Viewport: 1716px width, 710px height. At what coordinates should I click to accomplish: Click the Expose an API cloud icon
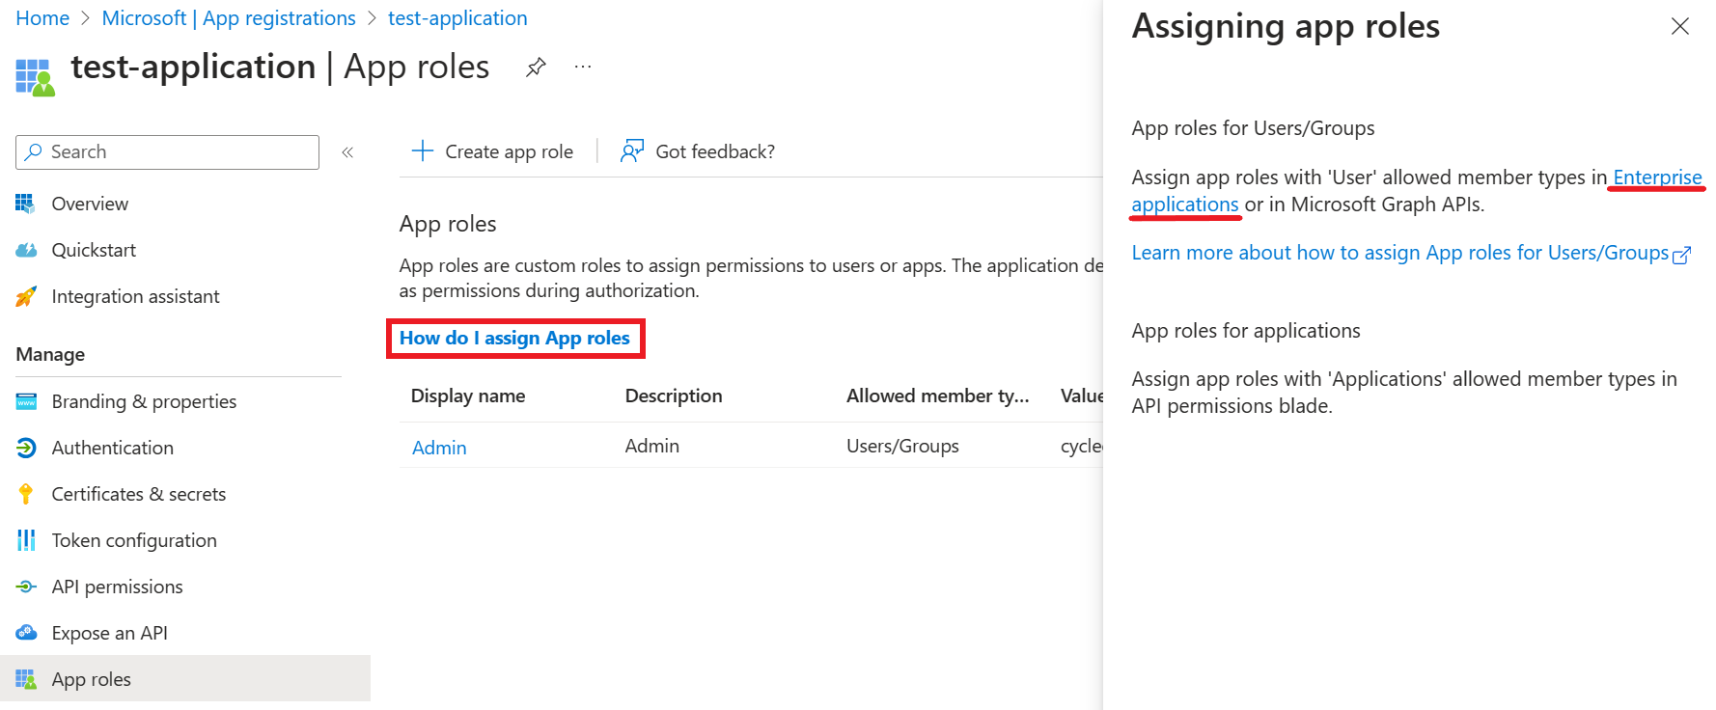pyautogui.click(x=26, y=633)
